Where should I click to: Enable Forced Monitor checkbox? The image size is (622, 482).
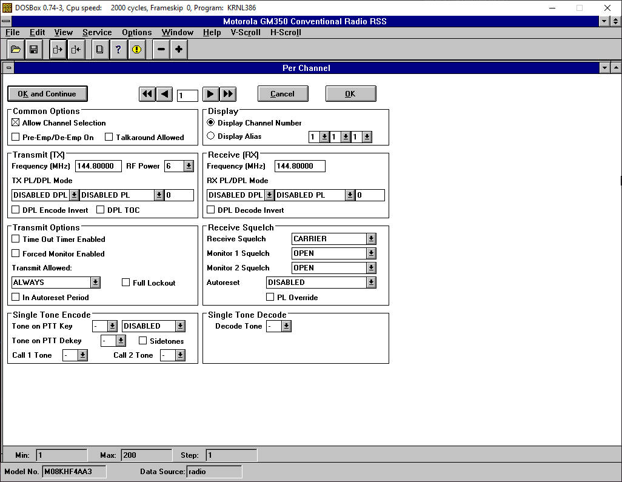point(16,253)
